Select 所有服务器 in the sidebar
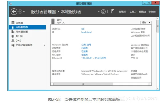This screenshot has height=104, width=160. point(27,32)
